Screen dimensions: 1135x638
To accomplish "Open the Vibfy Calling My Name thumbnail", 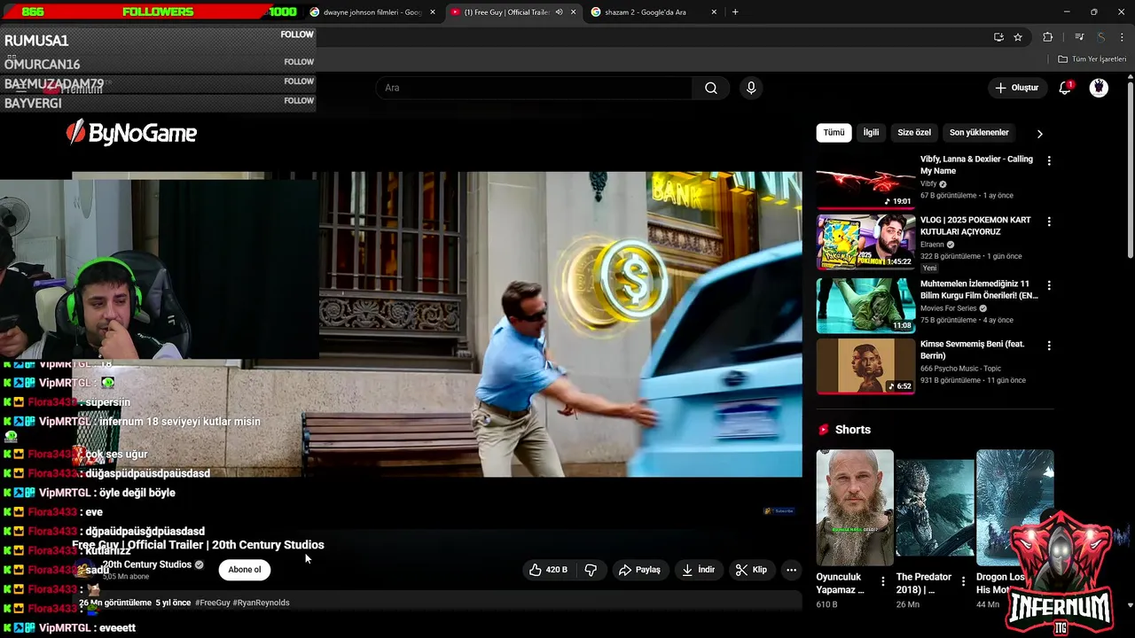I will 865,181.
